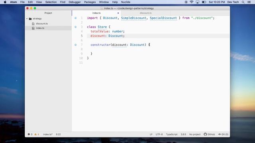Click gutter marker on line 7
Viewport: 255px width, 143px height.
point(75,45)
